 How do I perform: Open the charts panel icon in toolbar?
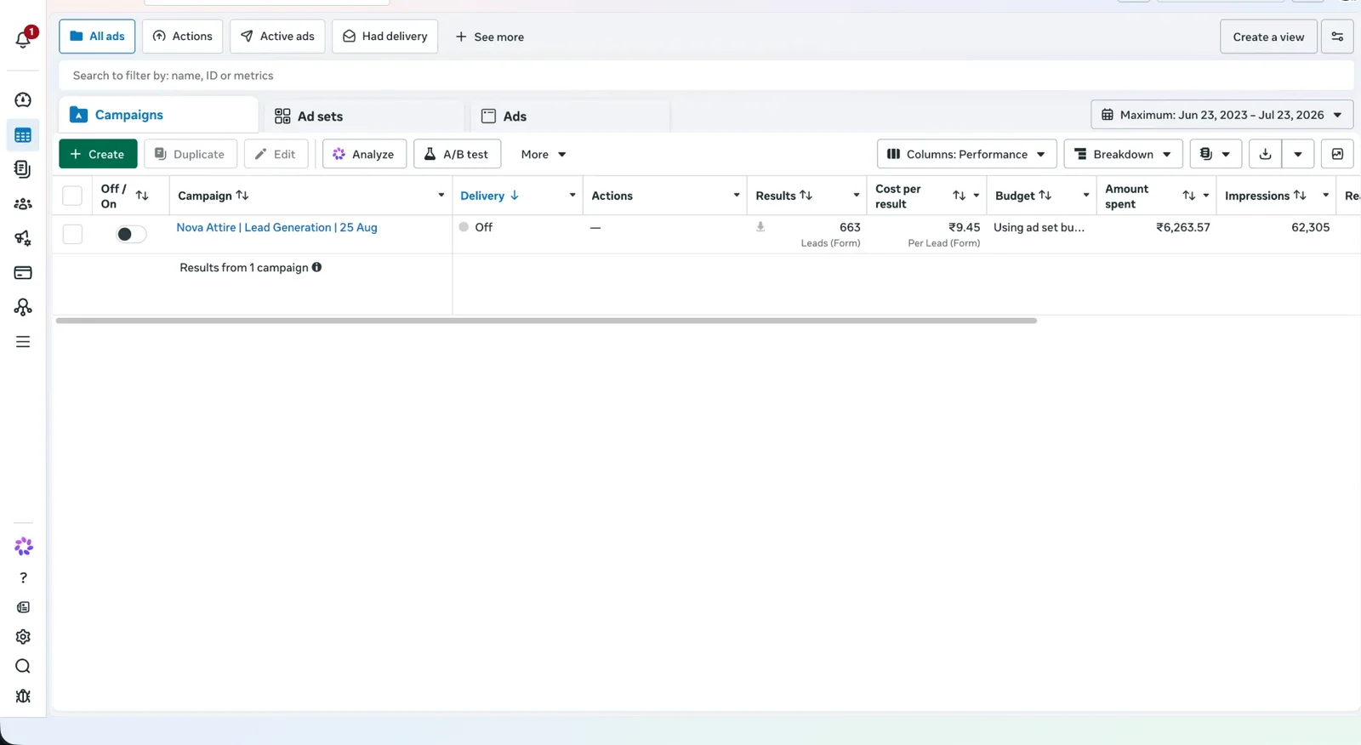[1337, 154]
